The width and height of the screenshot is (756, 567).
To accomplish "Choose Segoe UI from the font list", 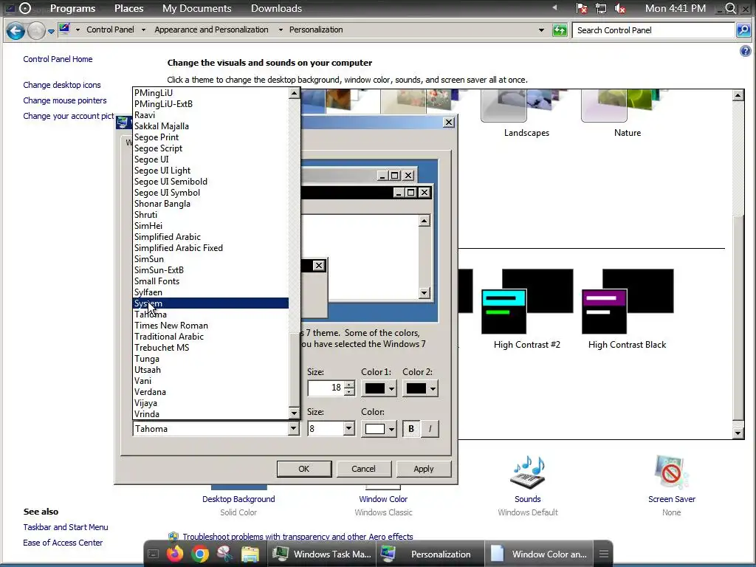I will click(210, 159).
